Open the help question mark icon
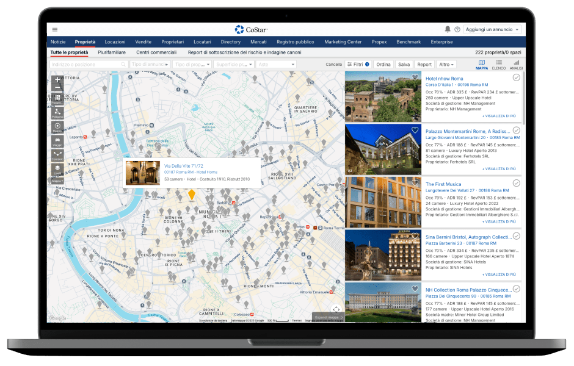This screenshot has height=366, width=574. coord(457,29)
